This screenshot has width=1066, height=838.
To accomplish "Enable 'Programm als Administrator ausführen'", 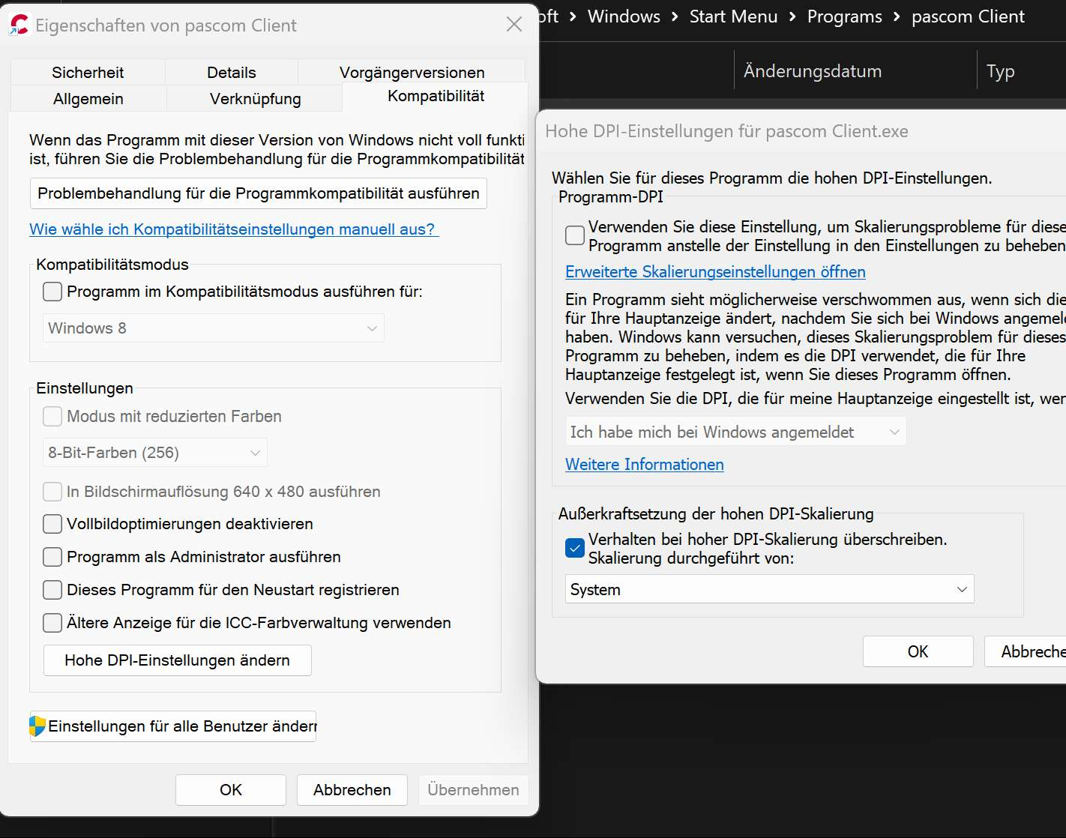I will pos(52,557).
